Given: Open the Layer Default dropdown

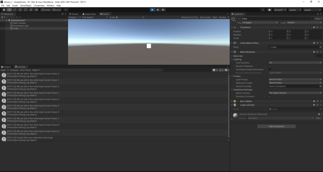Looking at the screenshot, I should point(304,22).
